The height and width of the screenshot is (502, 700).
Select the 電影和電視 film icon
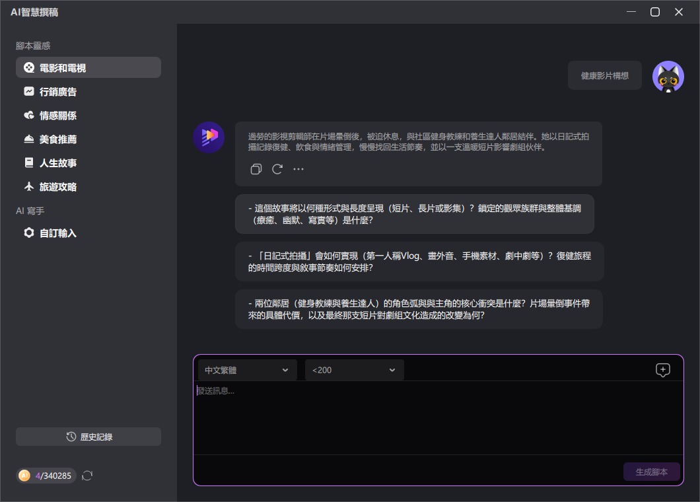tap(28, 67)
